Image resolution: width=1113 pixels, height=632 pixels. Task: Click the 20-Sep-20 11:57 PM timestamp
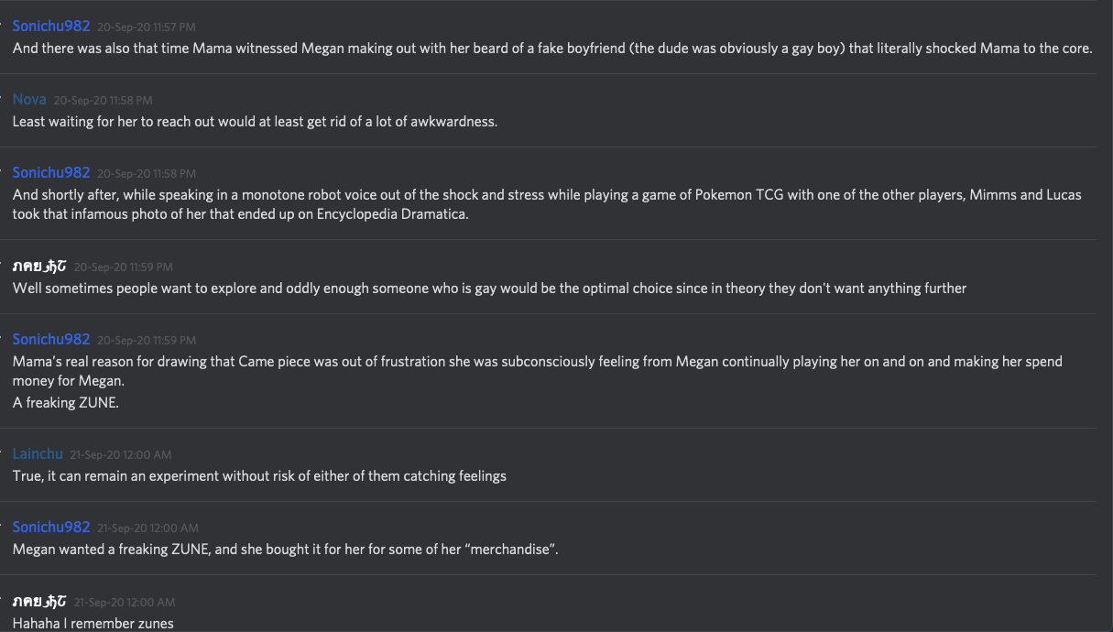click(146, 27)
